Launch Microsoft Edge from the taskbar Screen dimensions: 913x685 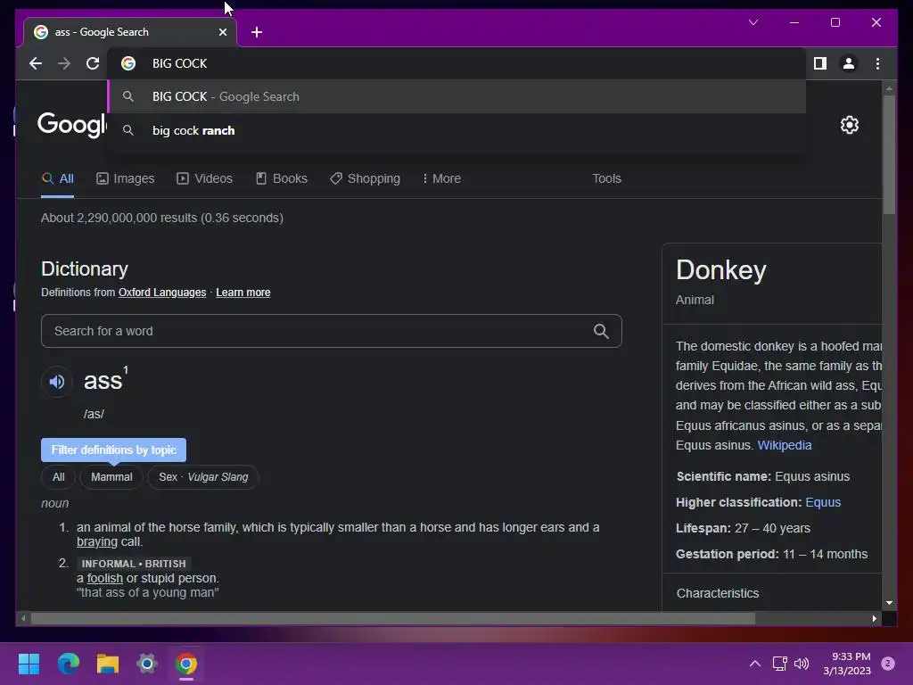click(x=68, y=664)
